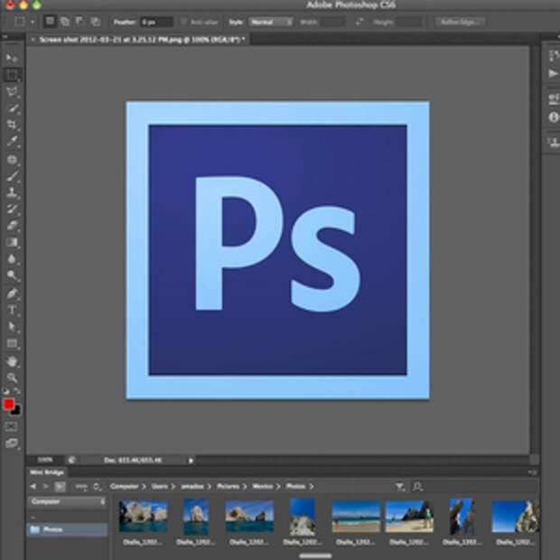Click the Mini Bridge search magnifier icon
Image resolution: width=560 pixels, height=560 pixels.
(x=417, y=487)
